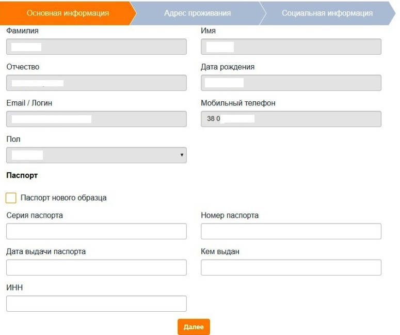The image size is (400, 335).
Task: Switch to the Адрес проживания tab
Action: point(197,13)
